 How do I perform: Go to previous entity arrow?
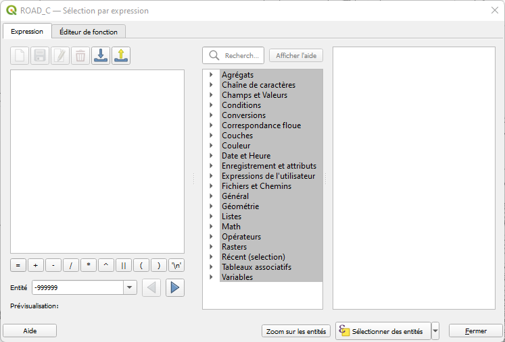[151, 287]
